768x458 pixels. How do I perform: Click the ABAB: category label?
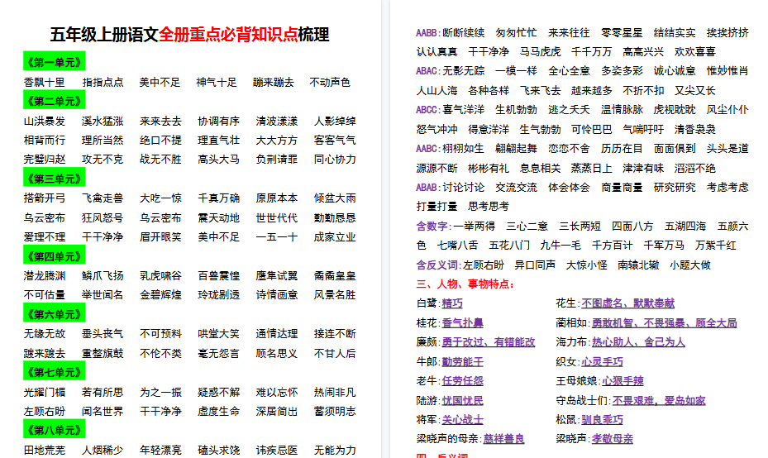pos(428,187)
